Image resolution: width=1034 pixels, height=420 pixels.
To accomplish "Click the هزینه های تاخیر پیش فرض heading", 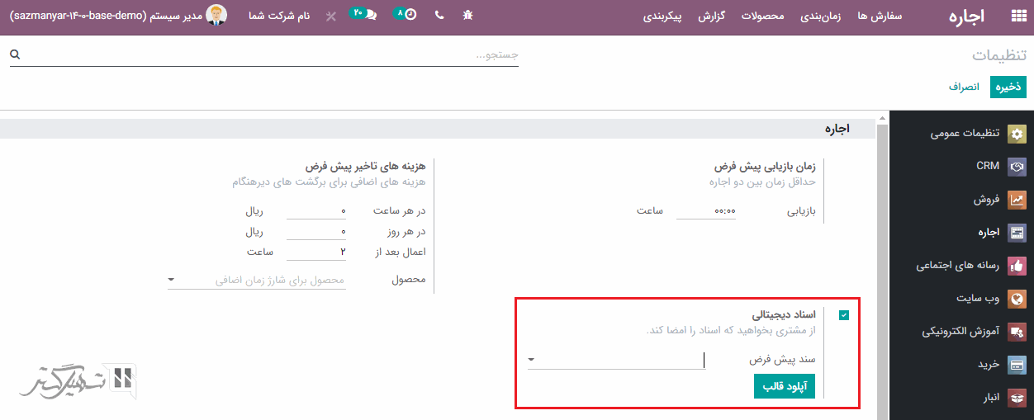I will (365, 166).
